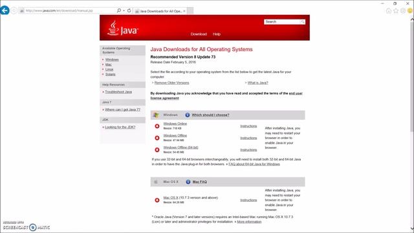414x233 pixels.
Task: Click 'Recommended Version 8 Update 73' text
Action: click(182, 57)
